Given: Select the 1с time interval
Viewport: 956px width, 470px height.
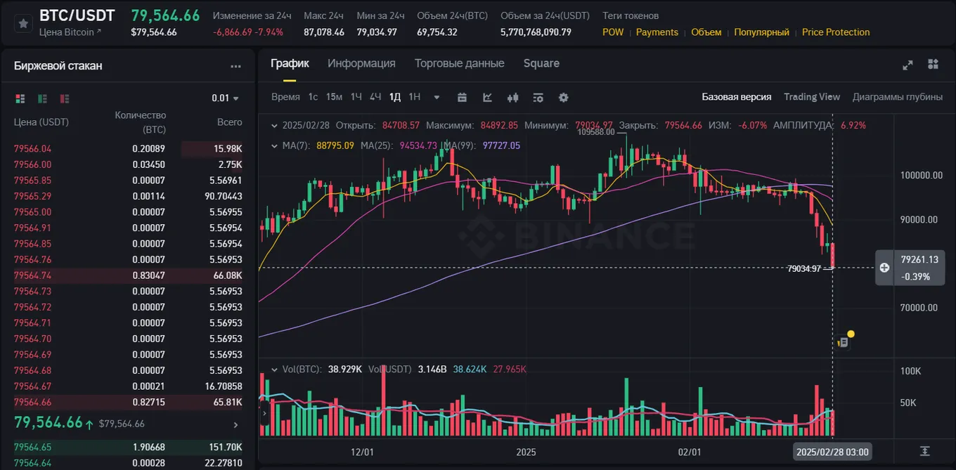Looking at the screenshot, I should [313, 97].
